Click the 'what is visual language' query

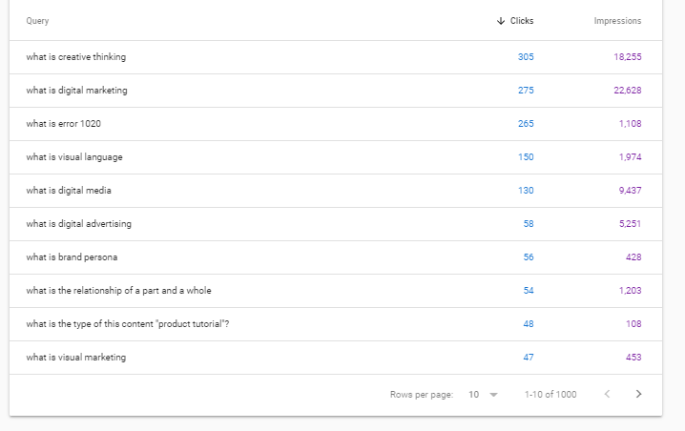pos(74,157)
